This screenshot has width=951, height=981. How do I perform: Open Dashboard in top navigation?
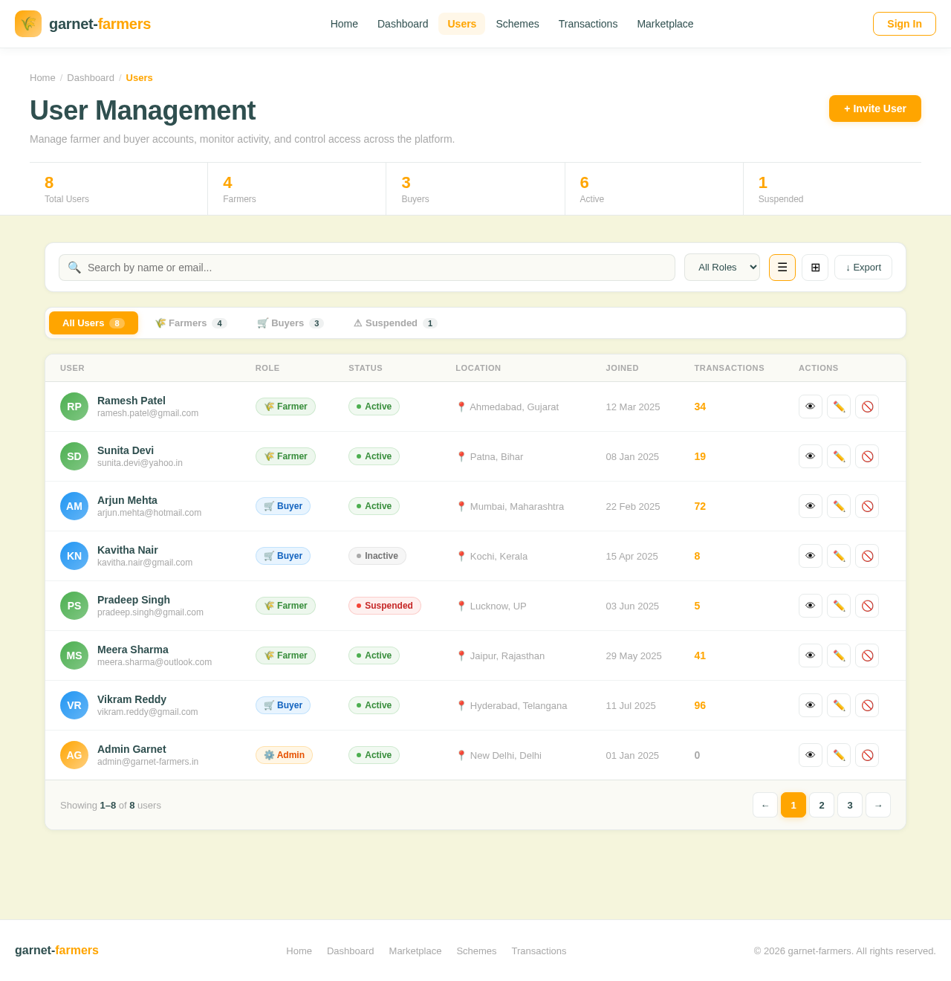click(403, 24)
